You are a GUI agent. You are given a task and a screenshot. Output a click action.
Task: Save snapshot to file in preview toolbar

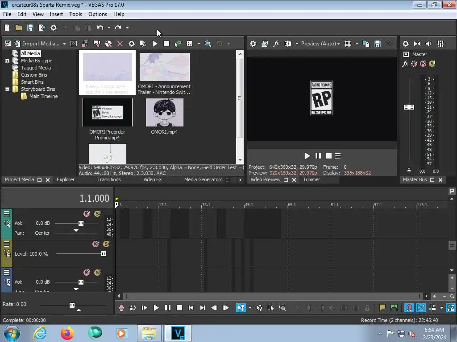click(x=378, y=44)
